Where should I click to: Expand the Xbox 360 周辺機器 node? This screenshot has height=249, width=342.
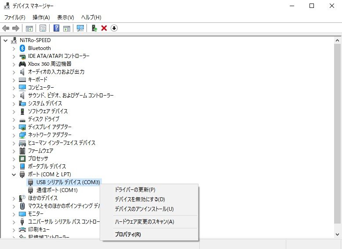(14, 64)
